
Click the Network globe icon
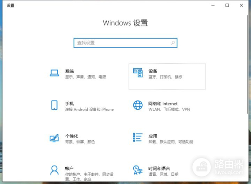pos(138,105)
